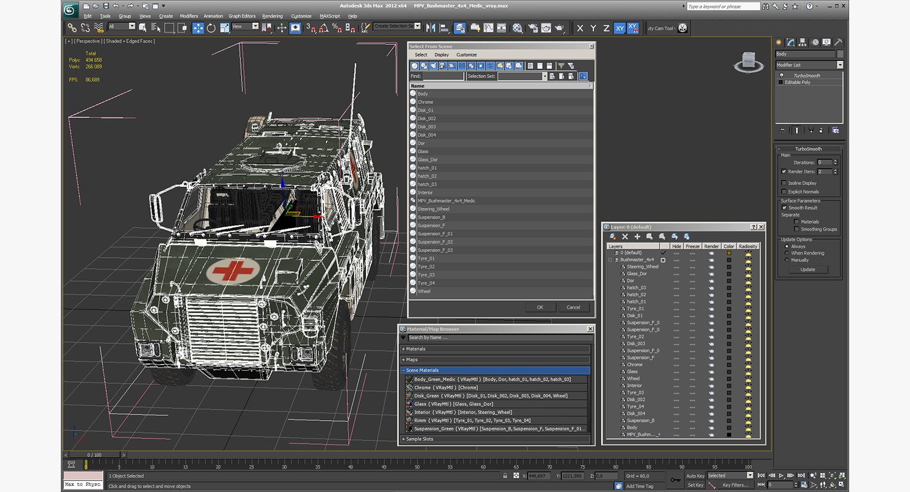Enable Smoothing Groups checkbox

796,229
